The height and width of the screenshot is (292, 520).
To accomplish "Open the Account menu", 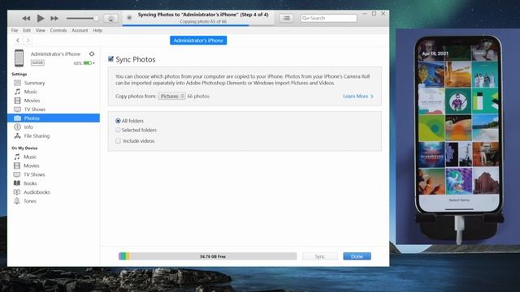I will coord(80,30).
